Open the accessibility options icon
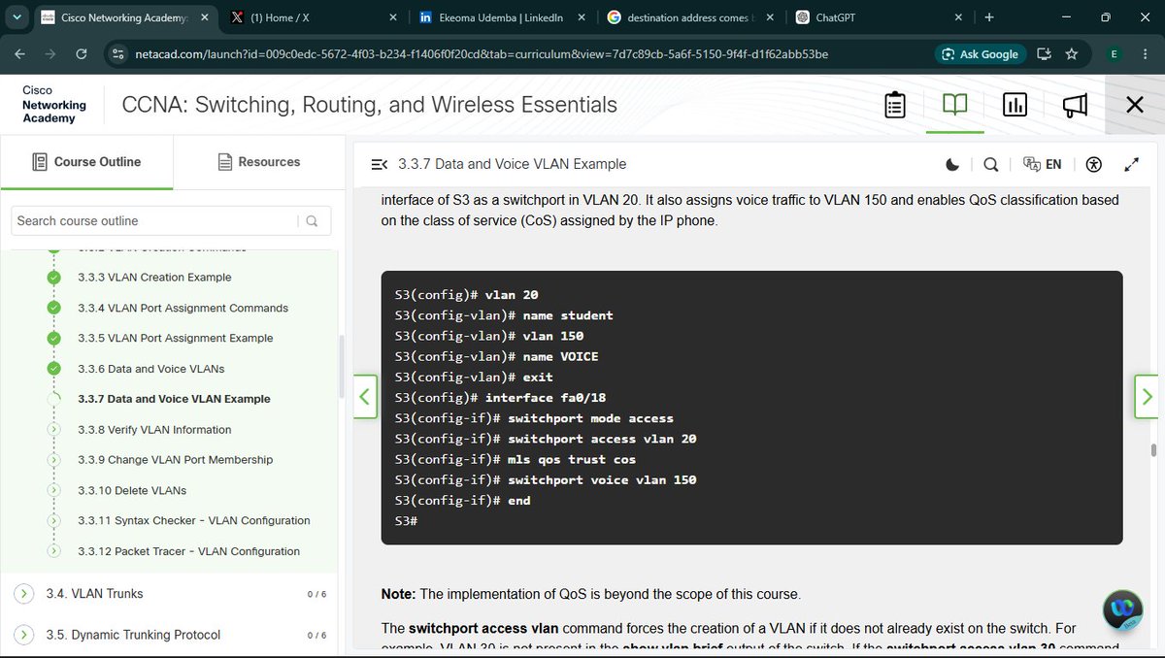The image size is (1165, 658). click(x=1095, y=165)
